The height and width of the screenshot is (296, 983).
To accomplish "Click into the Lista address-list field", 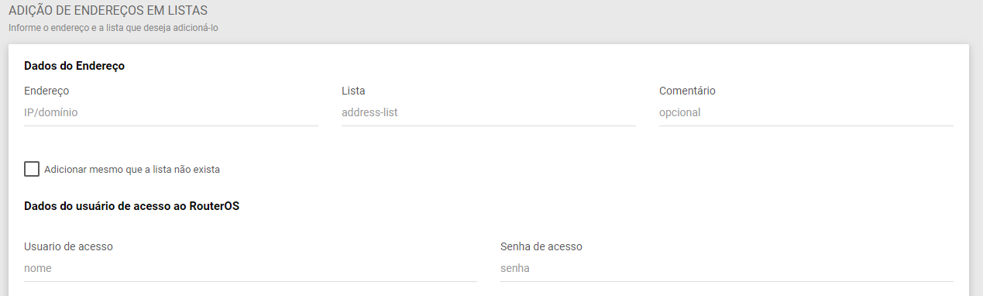I will tap(489, 113).
